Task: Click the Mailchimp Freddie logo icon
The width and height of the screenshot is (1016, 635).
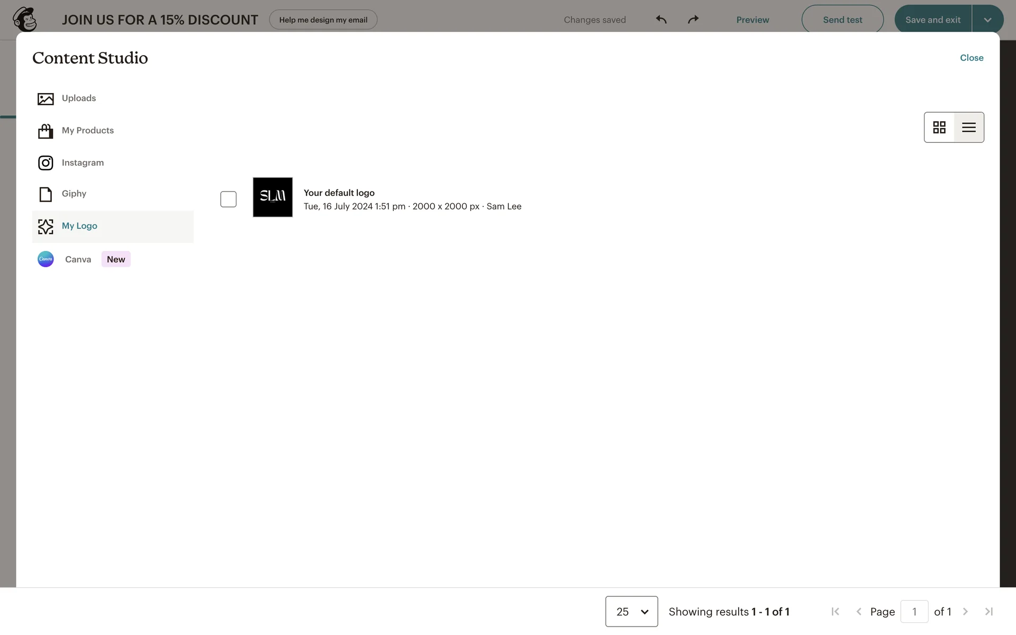Action: 25,20
